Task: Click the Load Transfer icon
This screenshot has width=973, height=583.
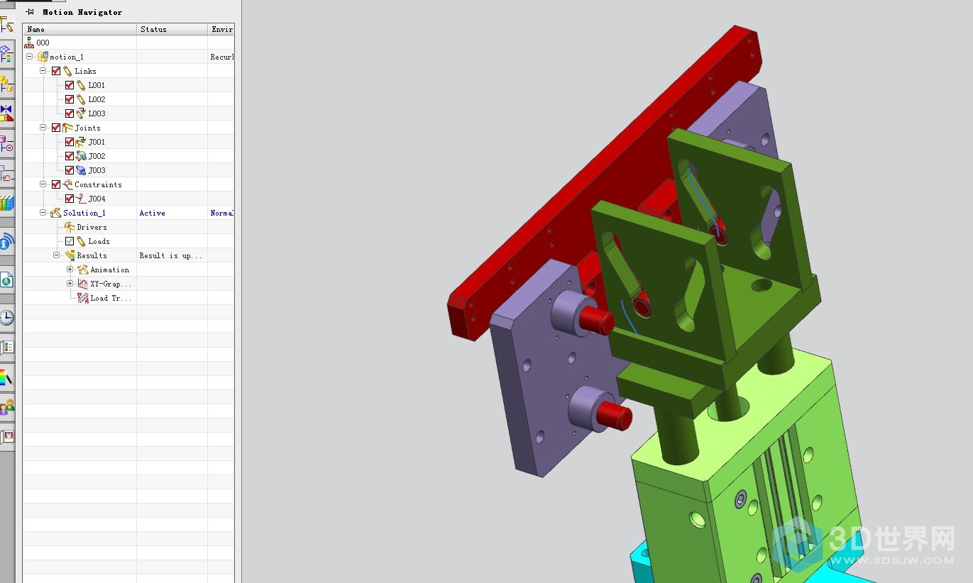Action: (83, 298)
